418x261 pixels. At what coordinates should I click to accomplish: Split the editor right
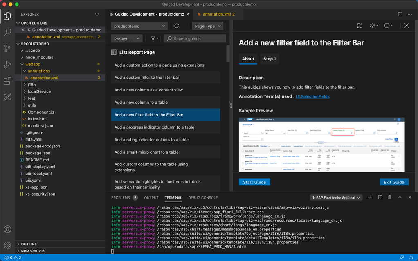tap(400, 14)
